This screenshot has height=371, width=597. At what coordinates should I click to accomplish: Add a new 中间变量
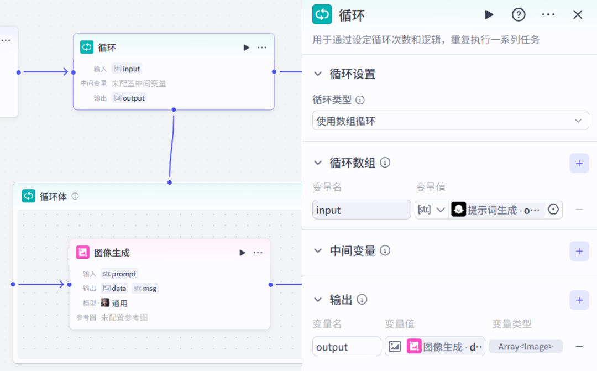[x=579, y=251]
